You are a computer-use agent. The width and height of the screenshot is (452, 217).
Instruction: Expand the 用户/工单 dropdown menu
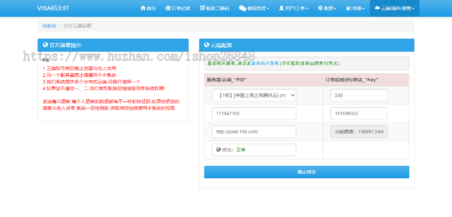(293, 9)
